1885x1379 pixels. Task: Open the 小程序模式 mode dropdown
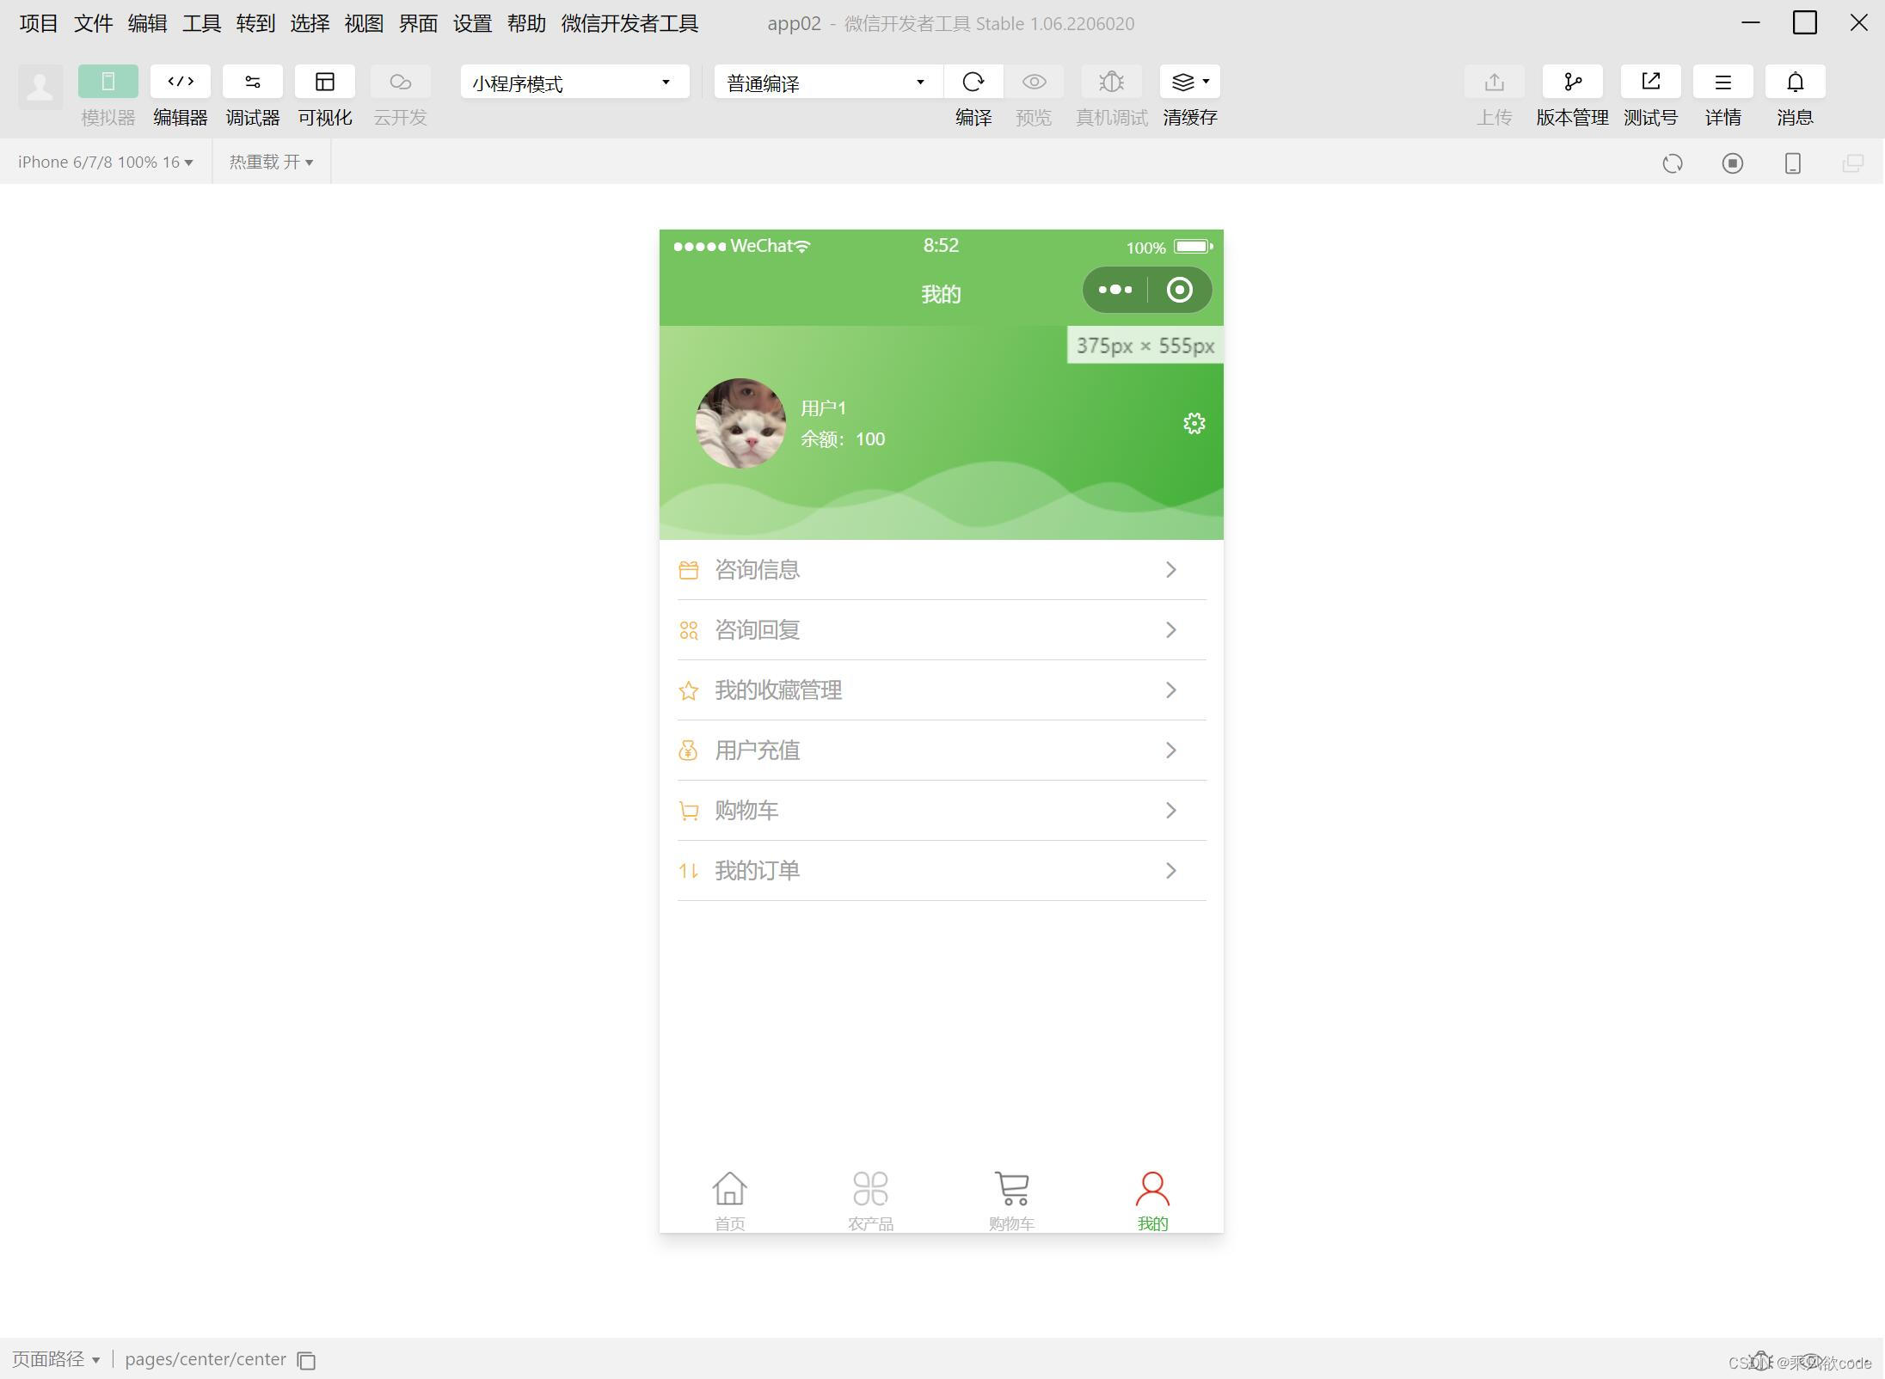[573, 82]
